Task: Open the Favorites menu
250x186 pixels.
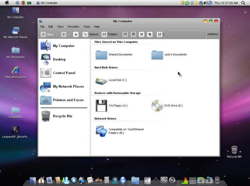Action: 73,27
